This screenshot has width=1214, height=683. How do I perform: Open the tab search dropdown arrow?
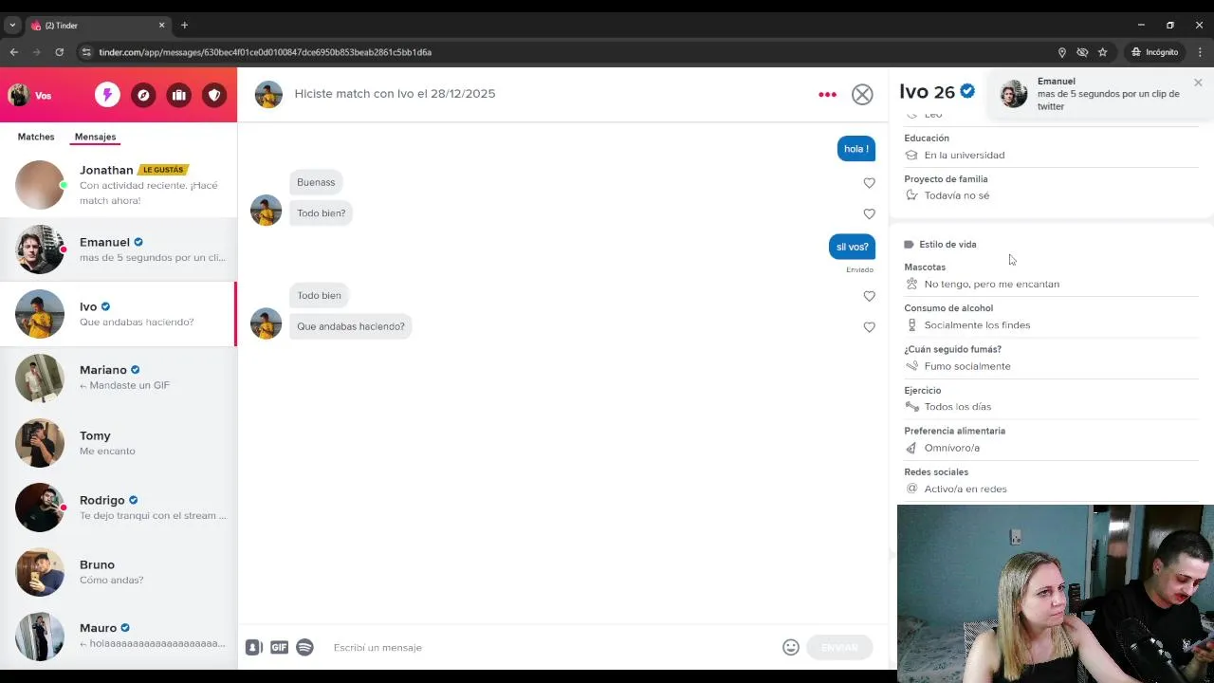[12, 26]
